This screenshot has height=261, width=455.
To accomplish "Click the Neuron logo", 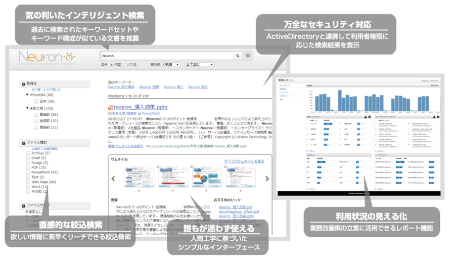I will 47,58.
